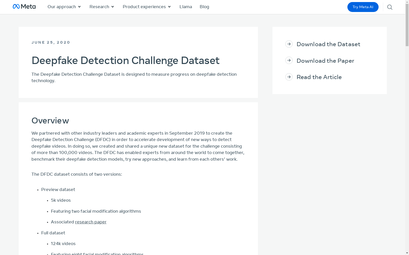Go to the Blog page
This screenshot has width=409, height=255.
[x=204, y=7]
